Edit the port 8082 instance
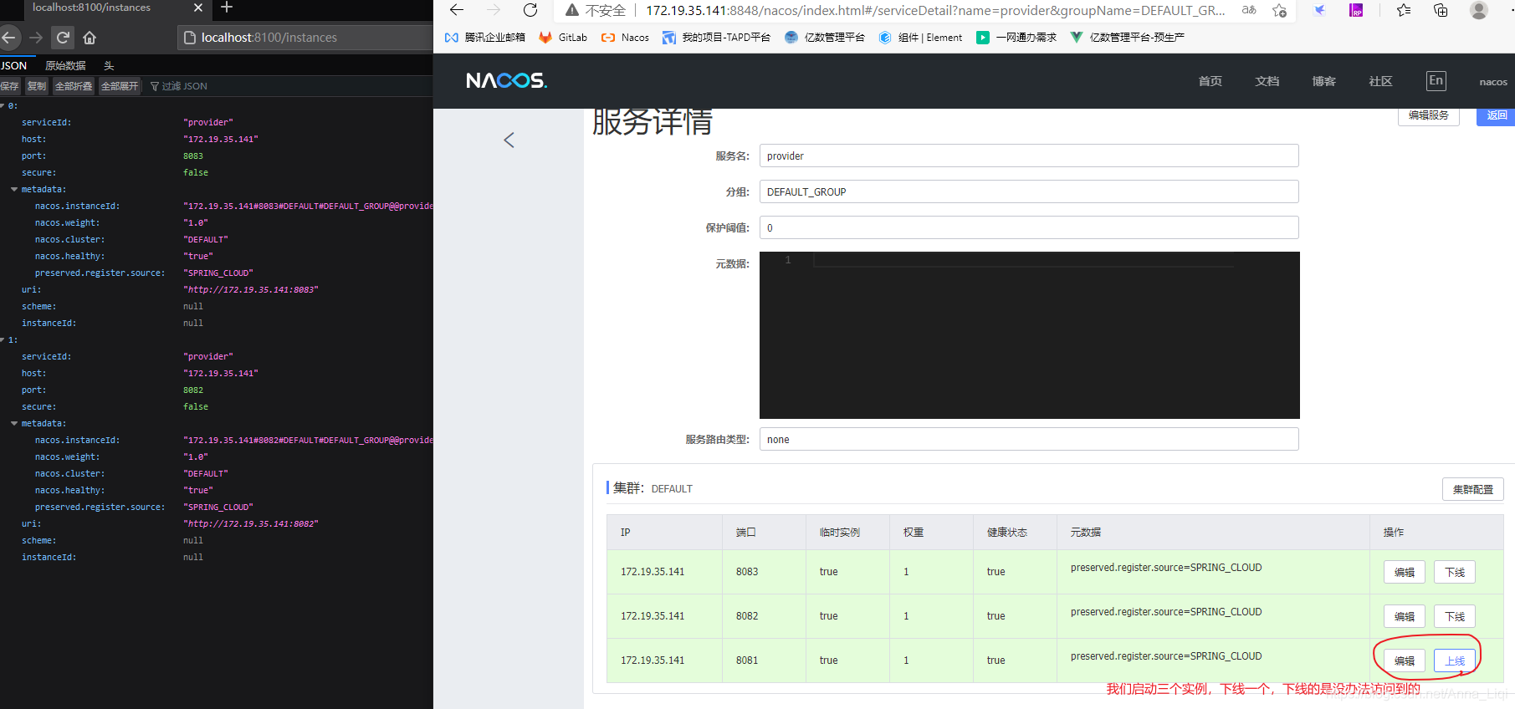The image size is (1515, 709). (1404, 616)
